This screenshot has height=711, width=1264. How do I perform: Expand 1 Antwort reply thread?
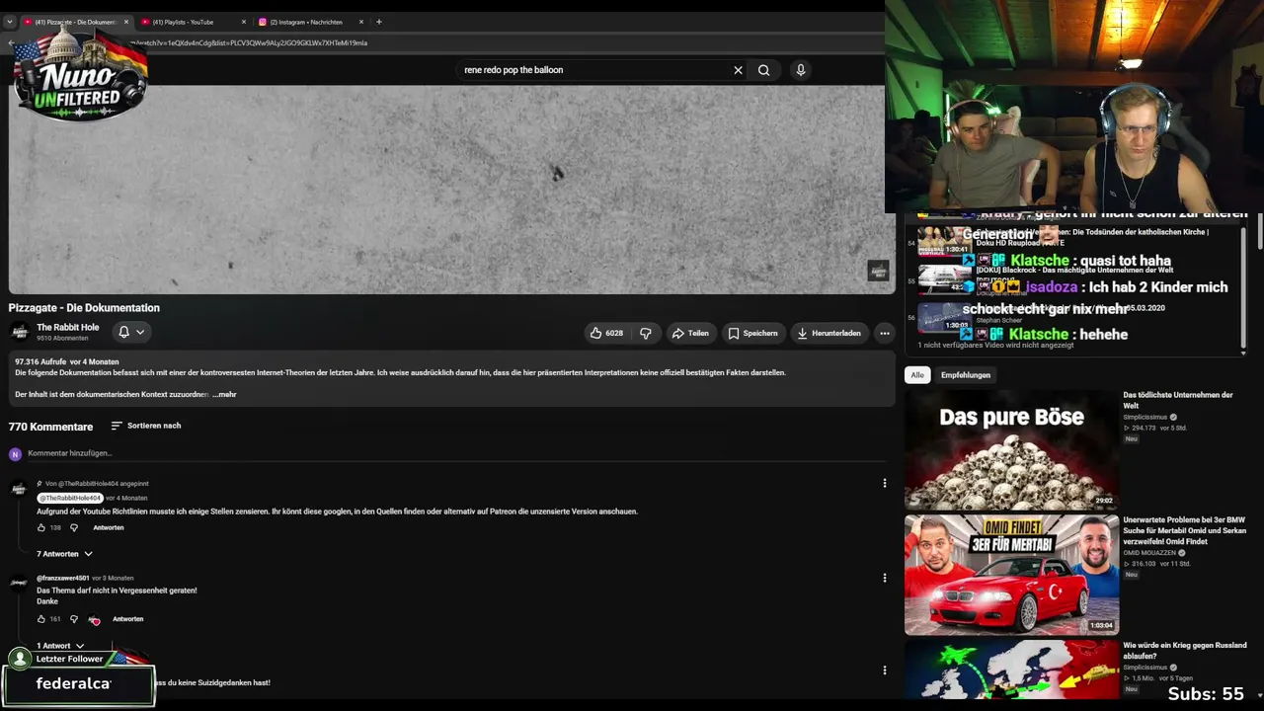59,646
